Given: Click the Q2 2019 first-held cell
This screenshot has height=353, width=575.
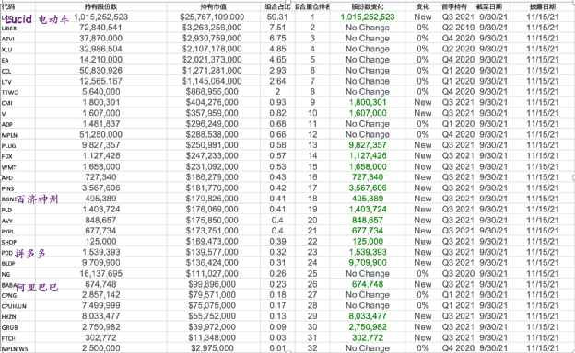Looking at the screenshot, I should click(458, 28).
